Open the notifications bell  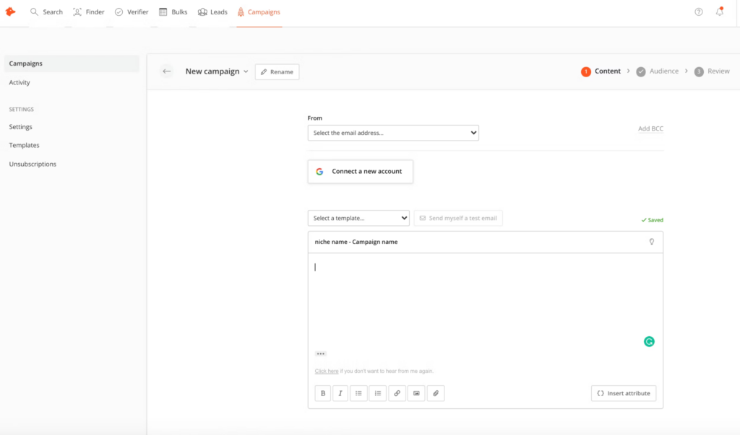(x=719, y=12)
